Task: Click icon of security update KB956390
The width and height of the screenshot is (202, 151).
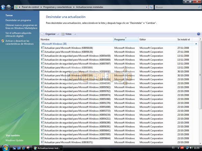Action: (42, 122)
